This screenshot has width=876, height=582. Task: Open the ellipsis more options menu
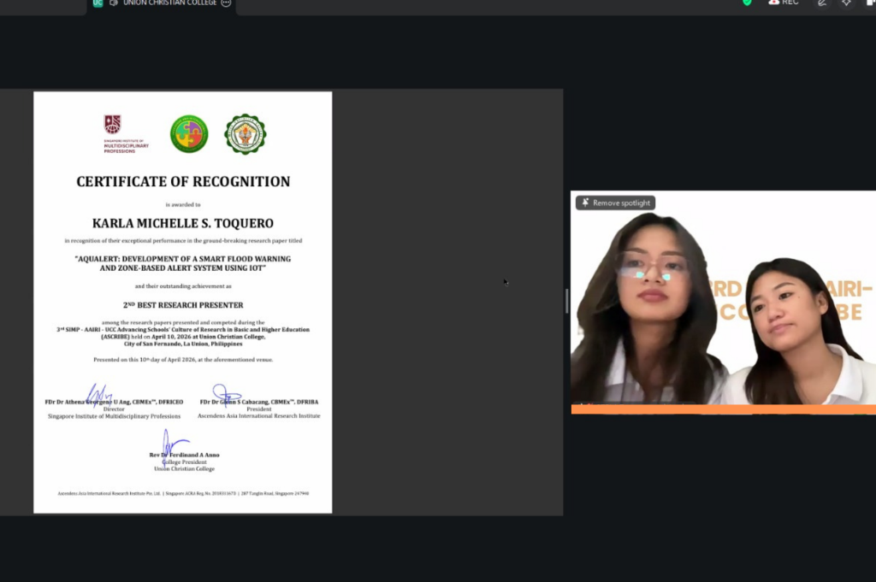coord(226,3)
